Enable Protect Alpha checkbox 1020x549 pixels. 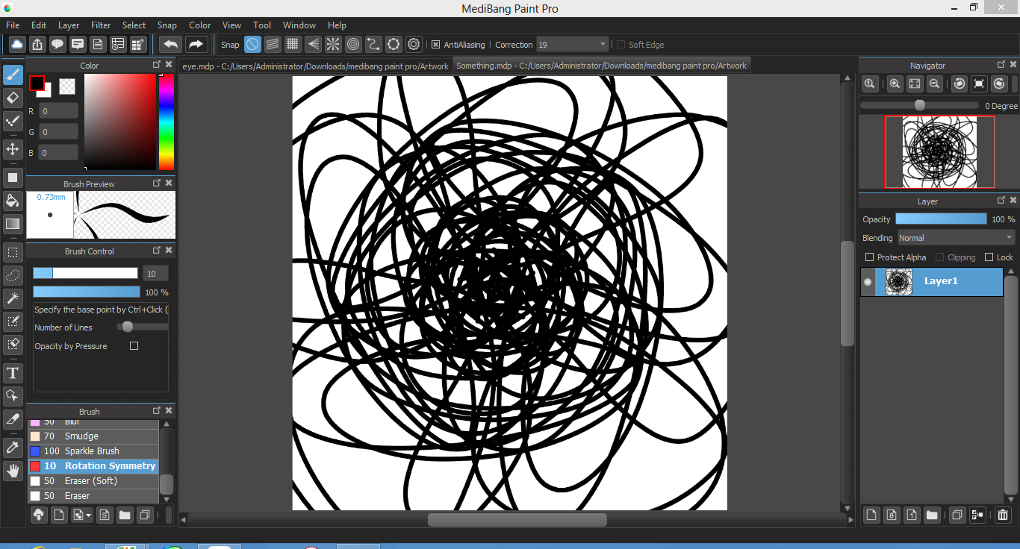(x=869, y=257)
